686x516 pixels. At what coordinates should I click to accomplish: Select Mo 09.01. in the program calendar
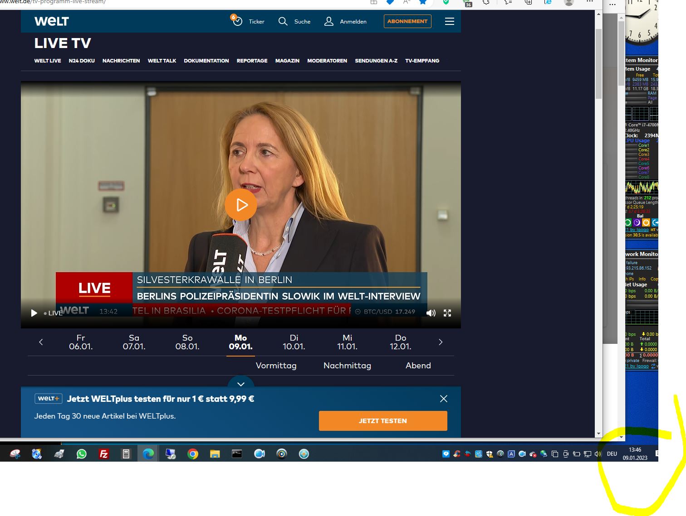240,342
